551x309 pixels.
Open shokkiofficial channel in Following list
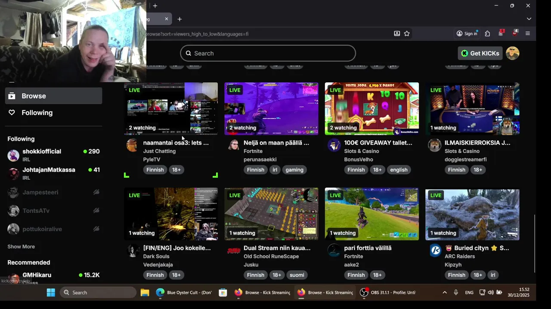53,155
